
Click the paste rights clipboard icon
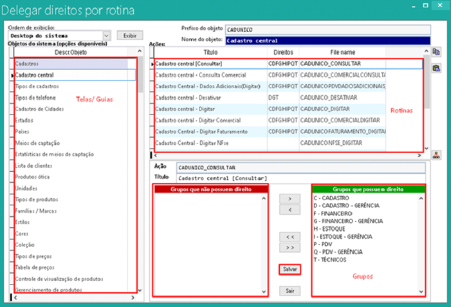[x=436, y=67]
